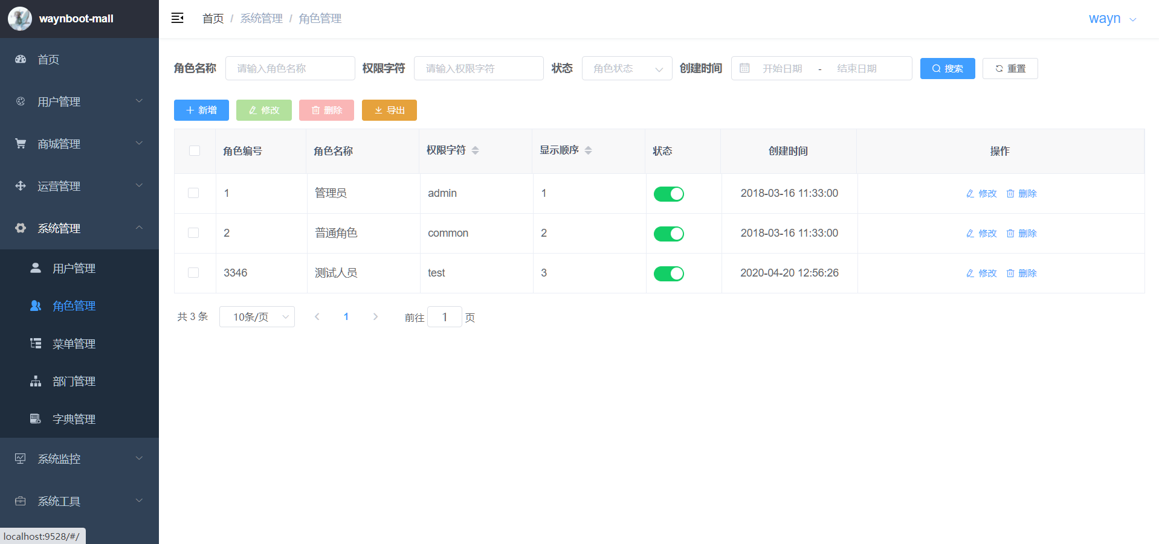Delete the test role via 删除 link
This screenshot has width=1159, height=544.
pos(1027,273)
